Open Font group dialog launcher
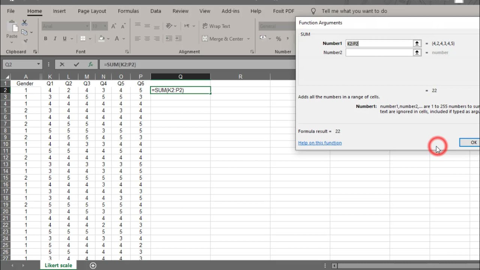Viewport: 480px width, 270px height. 127,52
